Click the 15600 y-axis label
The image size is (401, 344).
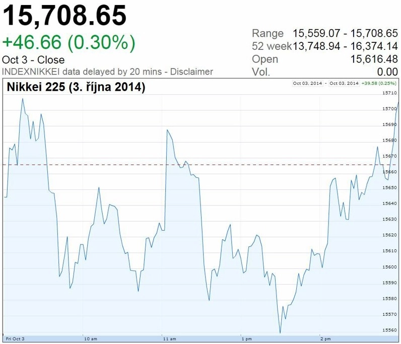click(x=389, y=267)
